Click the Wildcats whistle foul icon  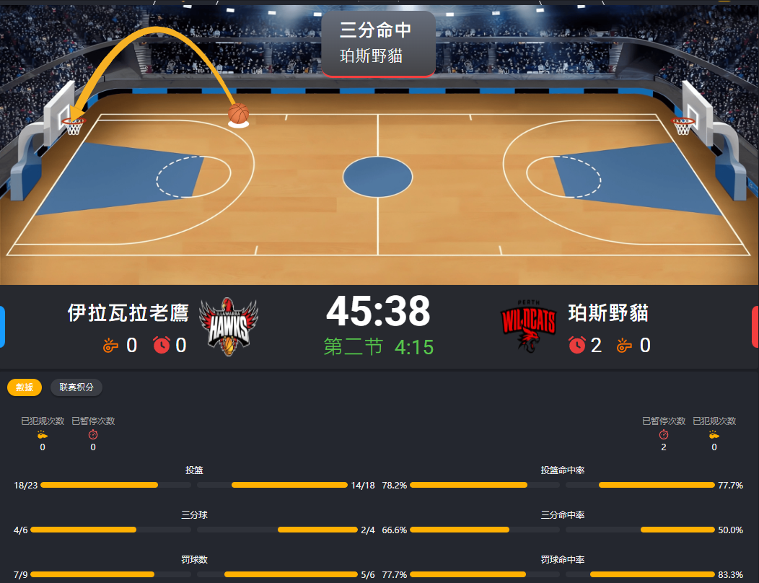tap(624, 346)
